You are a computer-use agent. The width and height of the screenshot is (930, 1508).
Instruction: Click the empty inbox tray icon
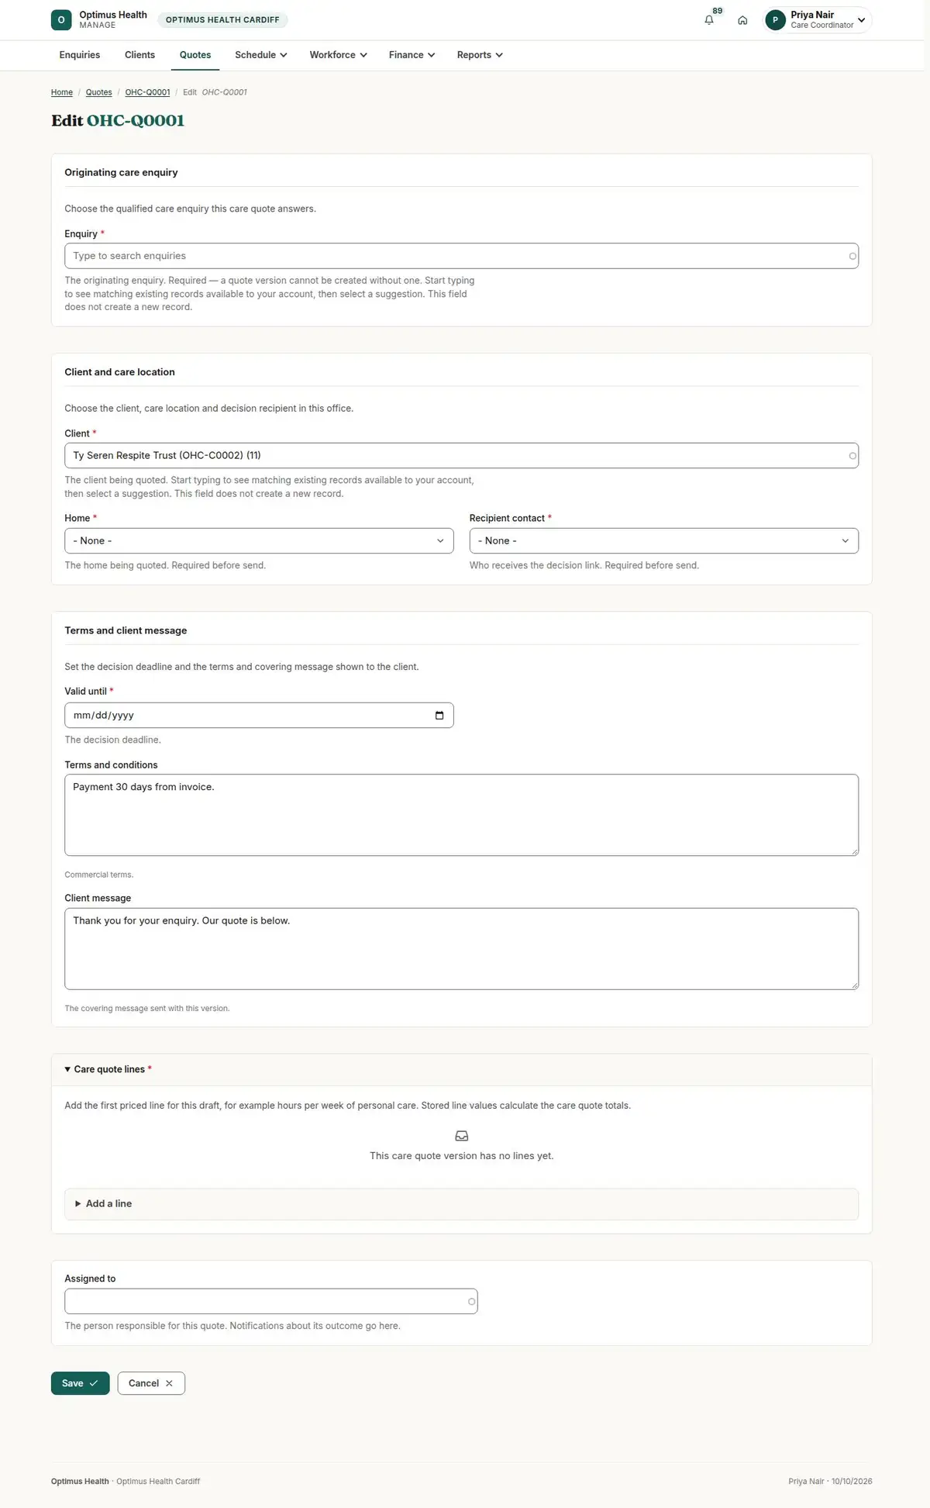(x=462, y=1136)
